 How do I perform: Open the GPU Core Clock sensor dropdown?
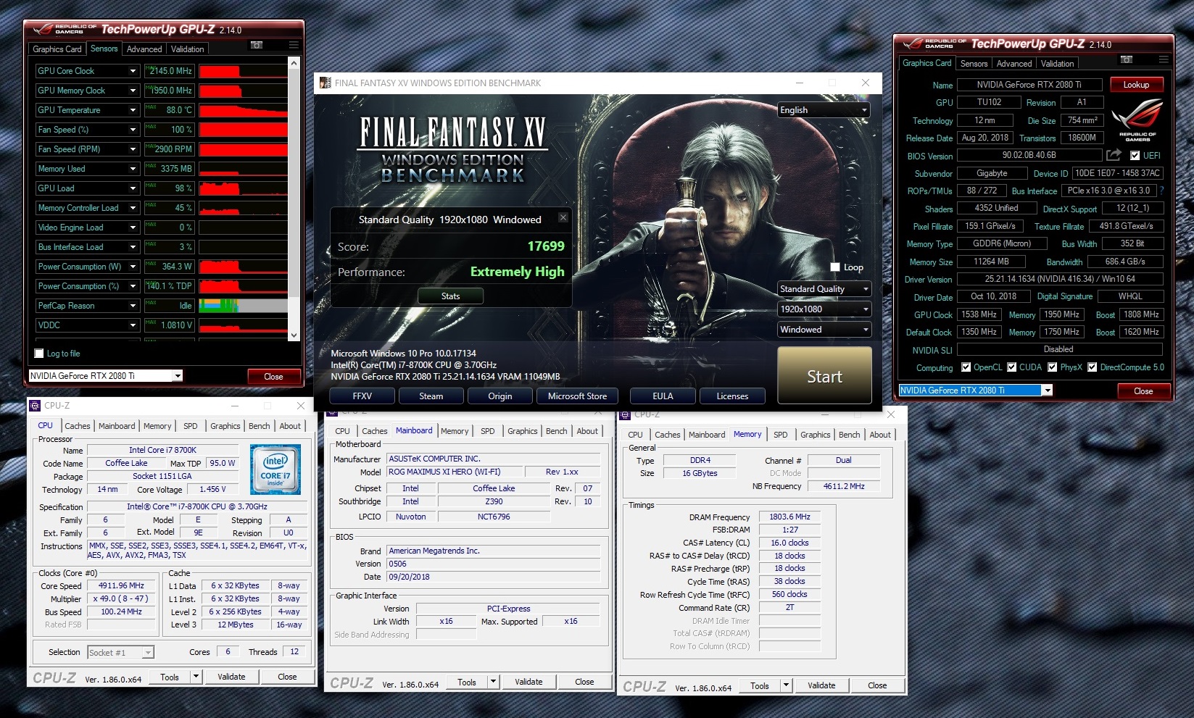click(x=133, y=71)
